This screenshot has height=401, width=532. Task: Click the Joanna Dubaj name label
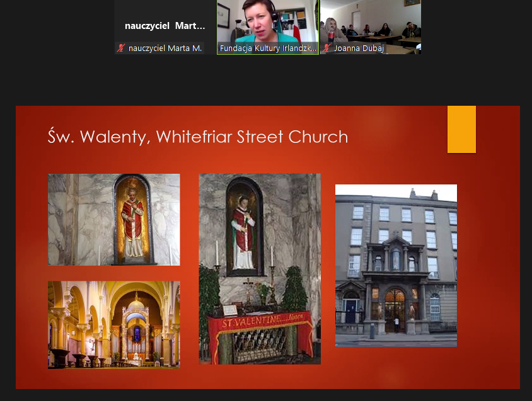(358, 48)
